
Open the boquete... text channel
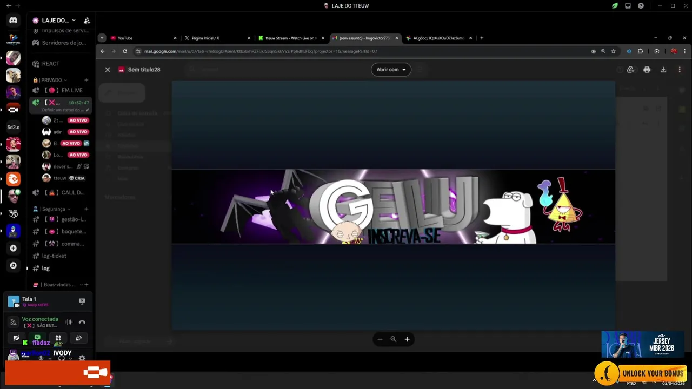[59, 231]
